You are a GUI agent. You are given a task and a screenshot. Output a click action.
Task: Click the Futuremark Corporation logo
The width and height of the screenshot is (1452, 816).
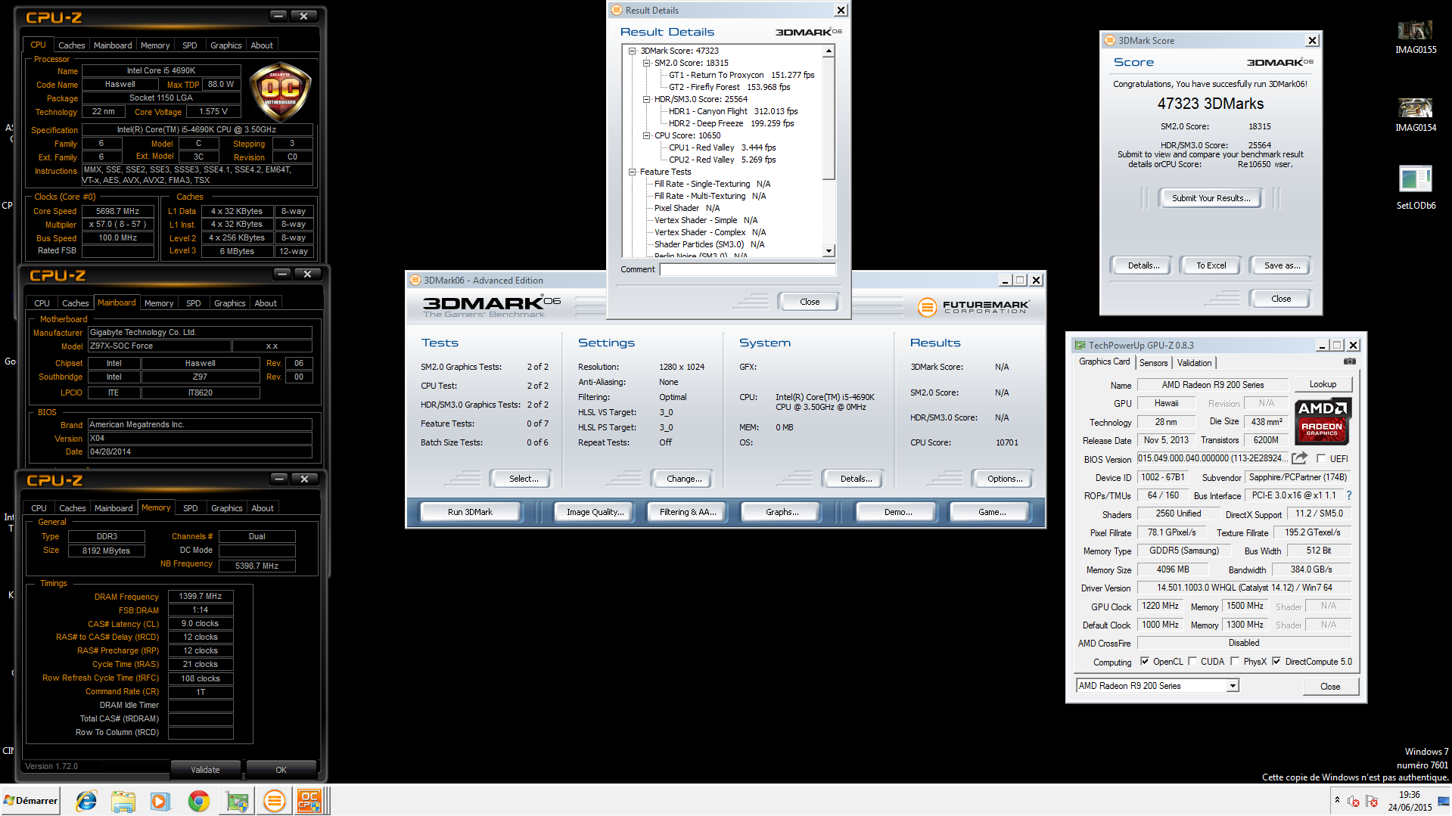tap(974, 306)
